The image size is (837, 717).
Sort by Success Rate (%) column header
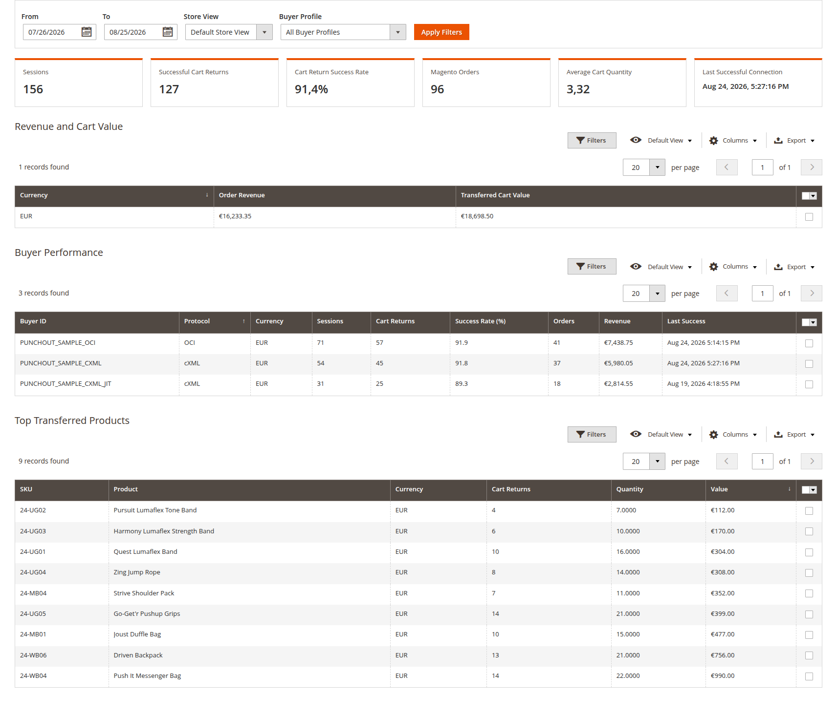pyautogui.click(x=499, y=321)
